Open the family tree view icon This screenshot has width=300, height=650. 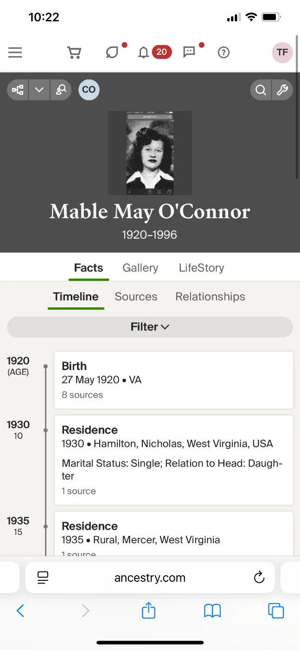[x=18, y=90]
